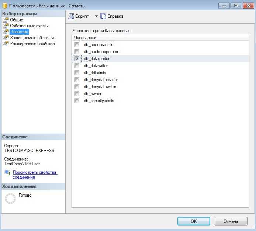256x231 pixels.
Task: Click the connection properties icon
Action: [x=7, y=173]
